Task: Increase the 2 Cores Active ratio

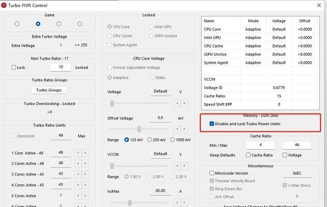Action: click(x=85, y=164)
